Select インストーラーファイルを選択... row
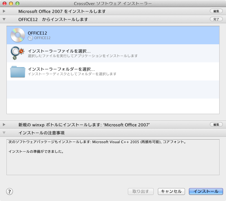This screenshot has width=226, height=201. (113, 53)
